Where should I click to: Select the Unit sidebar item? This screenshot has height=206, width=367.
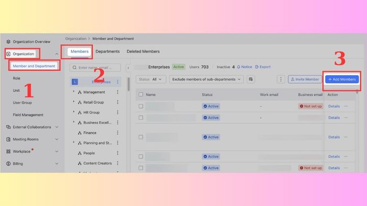16,90
